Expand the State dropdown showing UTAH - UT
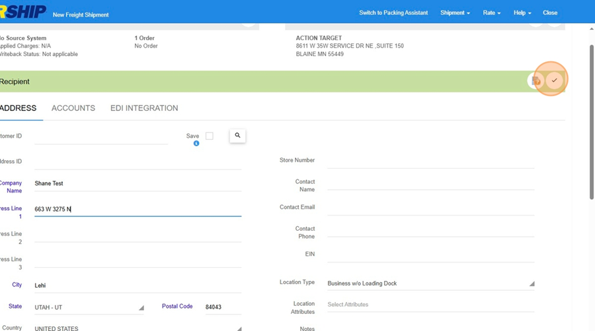This screenshot has height=331, width=595. (89, 307)
